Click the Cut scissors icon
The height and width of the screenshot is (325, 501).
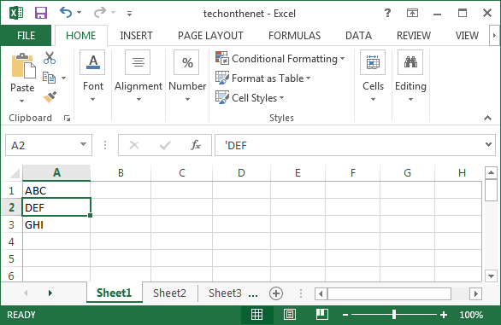pos(50,58)
